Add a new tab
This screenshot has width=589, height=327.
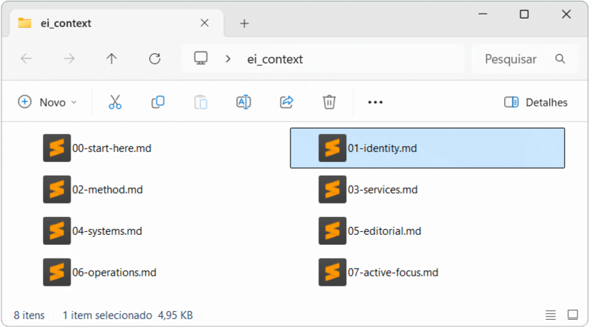(x=244, y=24)
